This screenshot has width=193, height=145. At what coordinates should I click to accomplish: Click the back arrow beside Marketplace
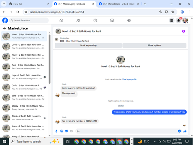5,28
